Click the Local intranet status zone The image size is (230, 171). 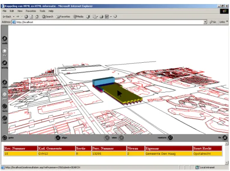[205, 167]
